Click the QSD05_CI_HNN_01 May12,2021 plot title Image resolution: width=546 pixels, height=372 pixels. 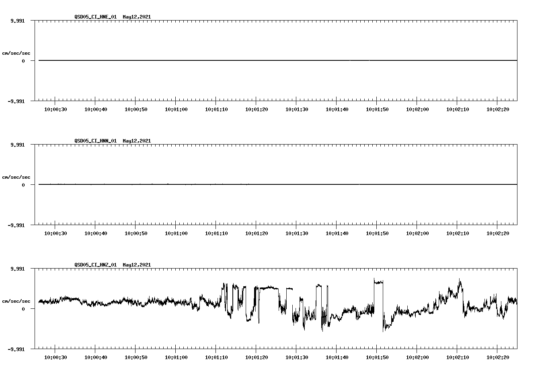113,141
